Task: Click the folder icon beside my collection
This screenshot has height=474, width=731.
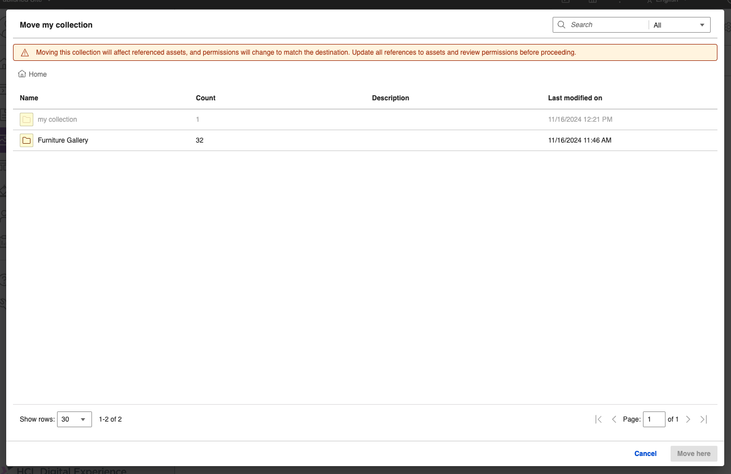Action: coord(27,119)
